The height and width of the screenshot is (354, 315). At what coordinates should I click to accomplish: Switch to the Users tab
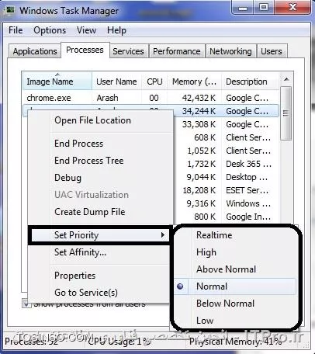click(272, 51)
